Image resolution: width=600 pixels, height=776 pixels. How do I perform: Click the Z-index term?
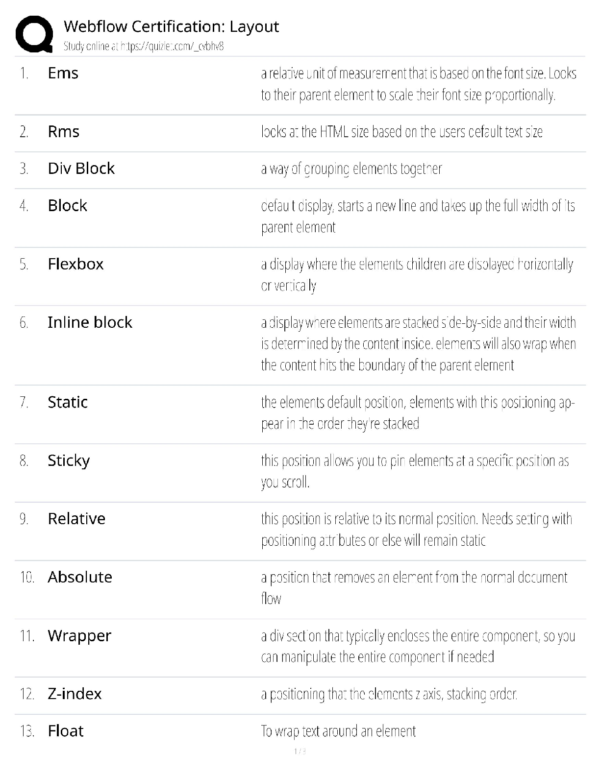tap(75, 694)
